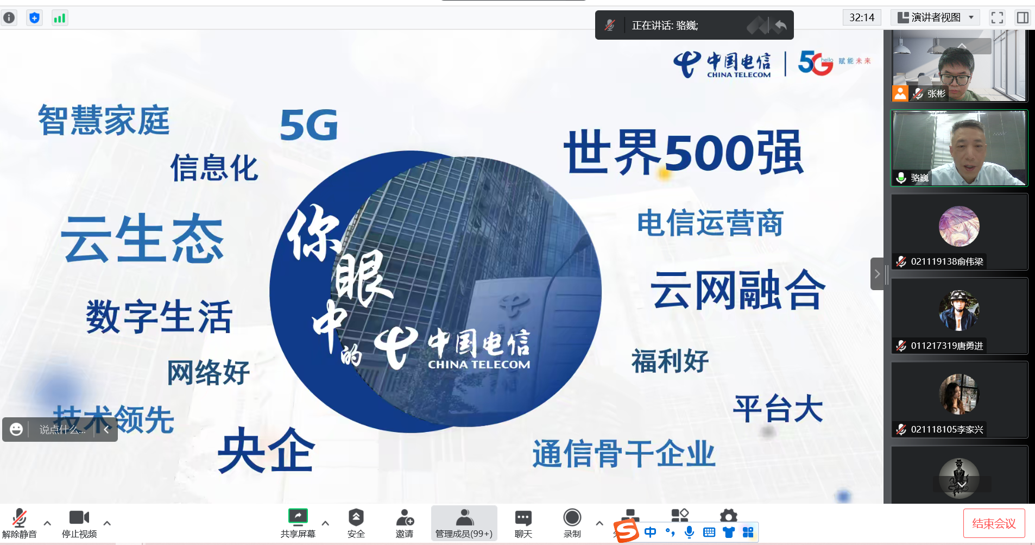Image resolution: width=1035 pixels, height=545 pixels.
Task: Toggle 解除静音 microphone button
Action: coord(20,523)
